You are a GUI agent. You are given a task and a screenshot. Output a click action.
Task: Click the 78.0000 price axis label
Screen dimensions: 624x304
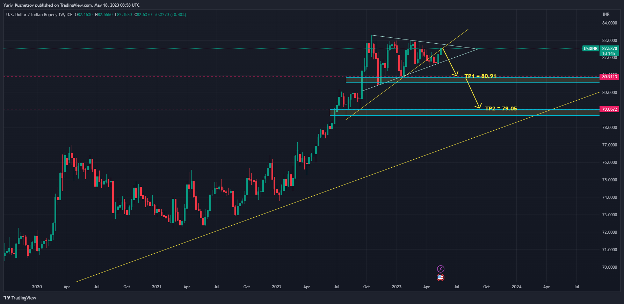pyautogui.click(x=609, y=128)
